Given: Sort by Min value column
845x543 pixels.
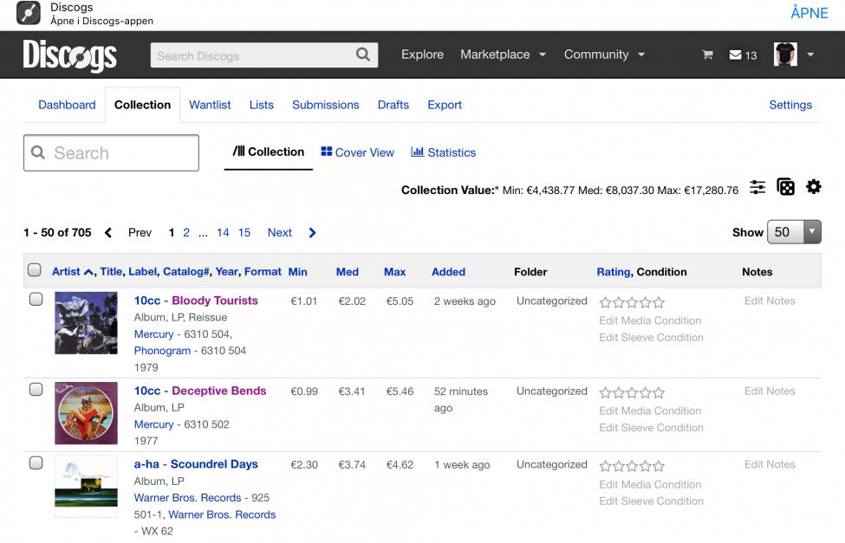Looking at the screenshot, I should click(x=297, y=272).
